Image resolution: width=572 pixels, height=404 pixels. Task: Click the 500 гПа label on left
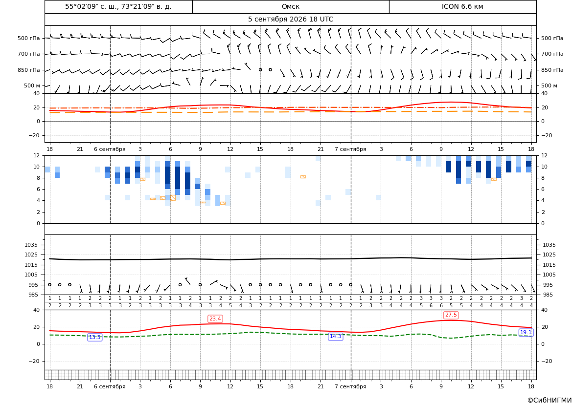tap(29, 38)
